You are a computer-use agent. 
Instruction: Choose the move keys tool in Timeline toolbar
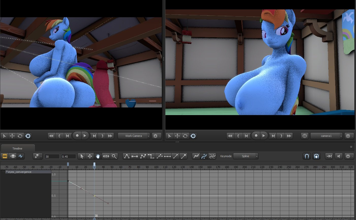[90, 156]
